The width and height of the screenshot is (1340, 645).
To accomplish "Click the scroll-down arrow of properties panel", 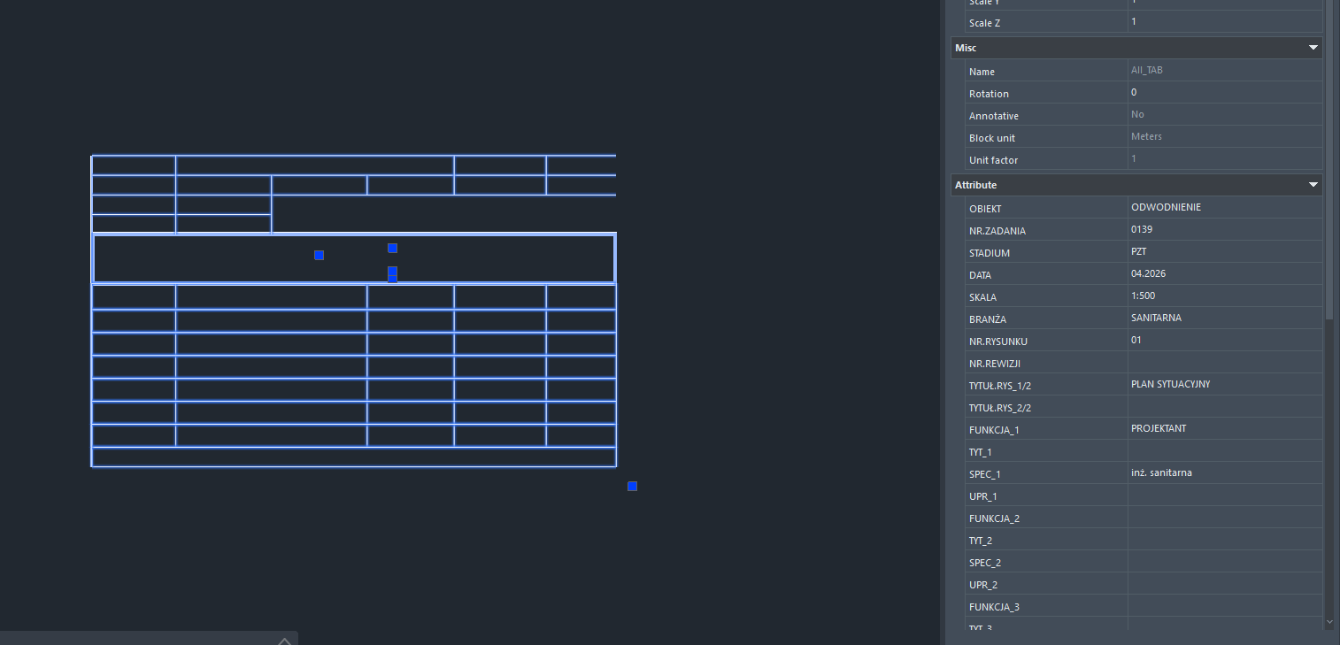I will click(1328, 623).
